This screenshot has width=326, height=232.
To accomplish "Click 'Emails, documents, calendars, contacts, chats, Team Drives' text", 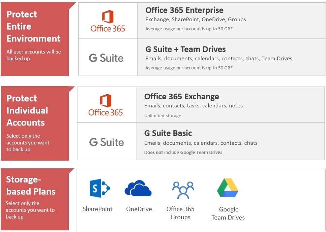I will pos(219,59).
